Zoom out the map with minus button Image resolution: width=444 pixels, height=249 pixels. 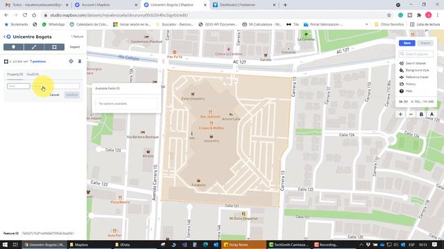[411, 114]
